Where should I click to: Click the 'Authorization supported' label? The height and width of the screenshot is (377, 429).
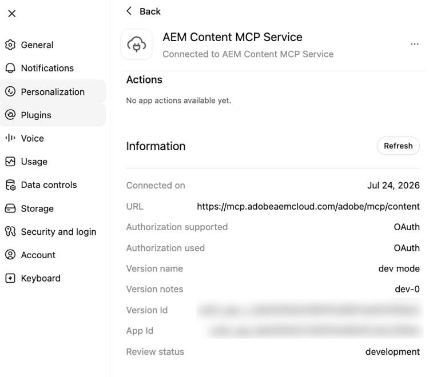[x=177, y=227]
